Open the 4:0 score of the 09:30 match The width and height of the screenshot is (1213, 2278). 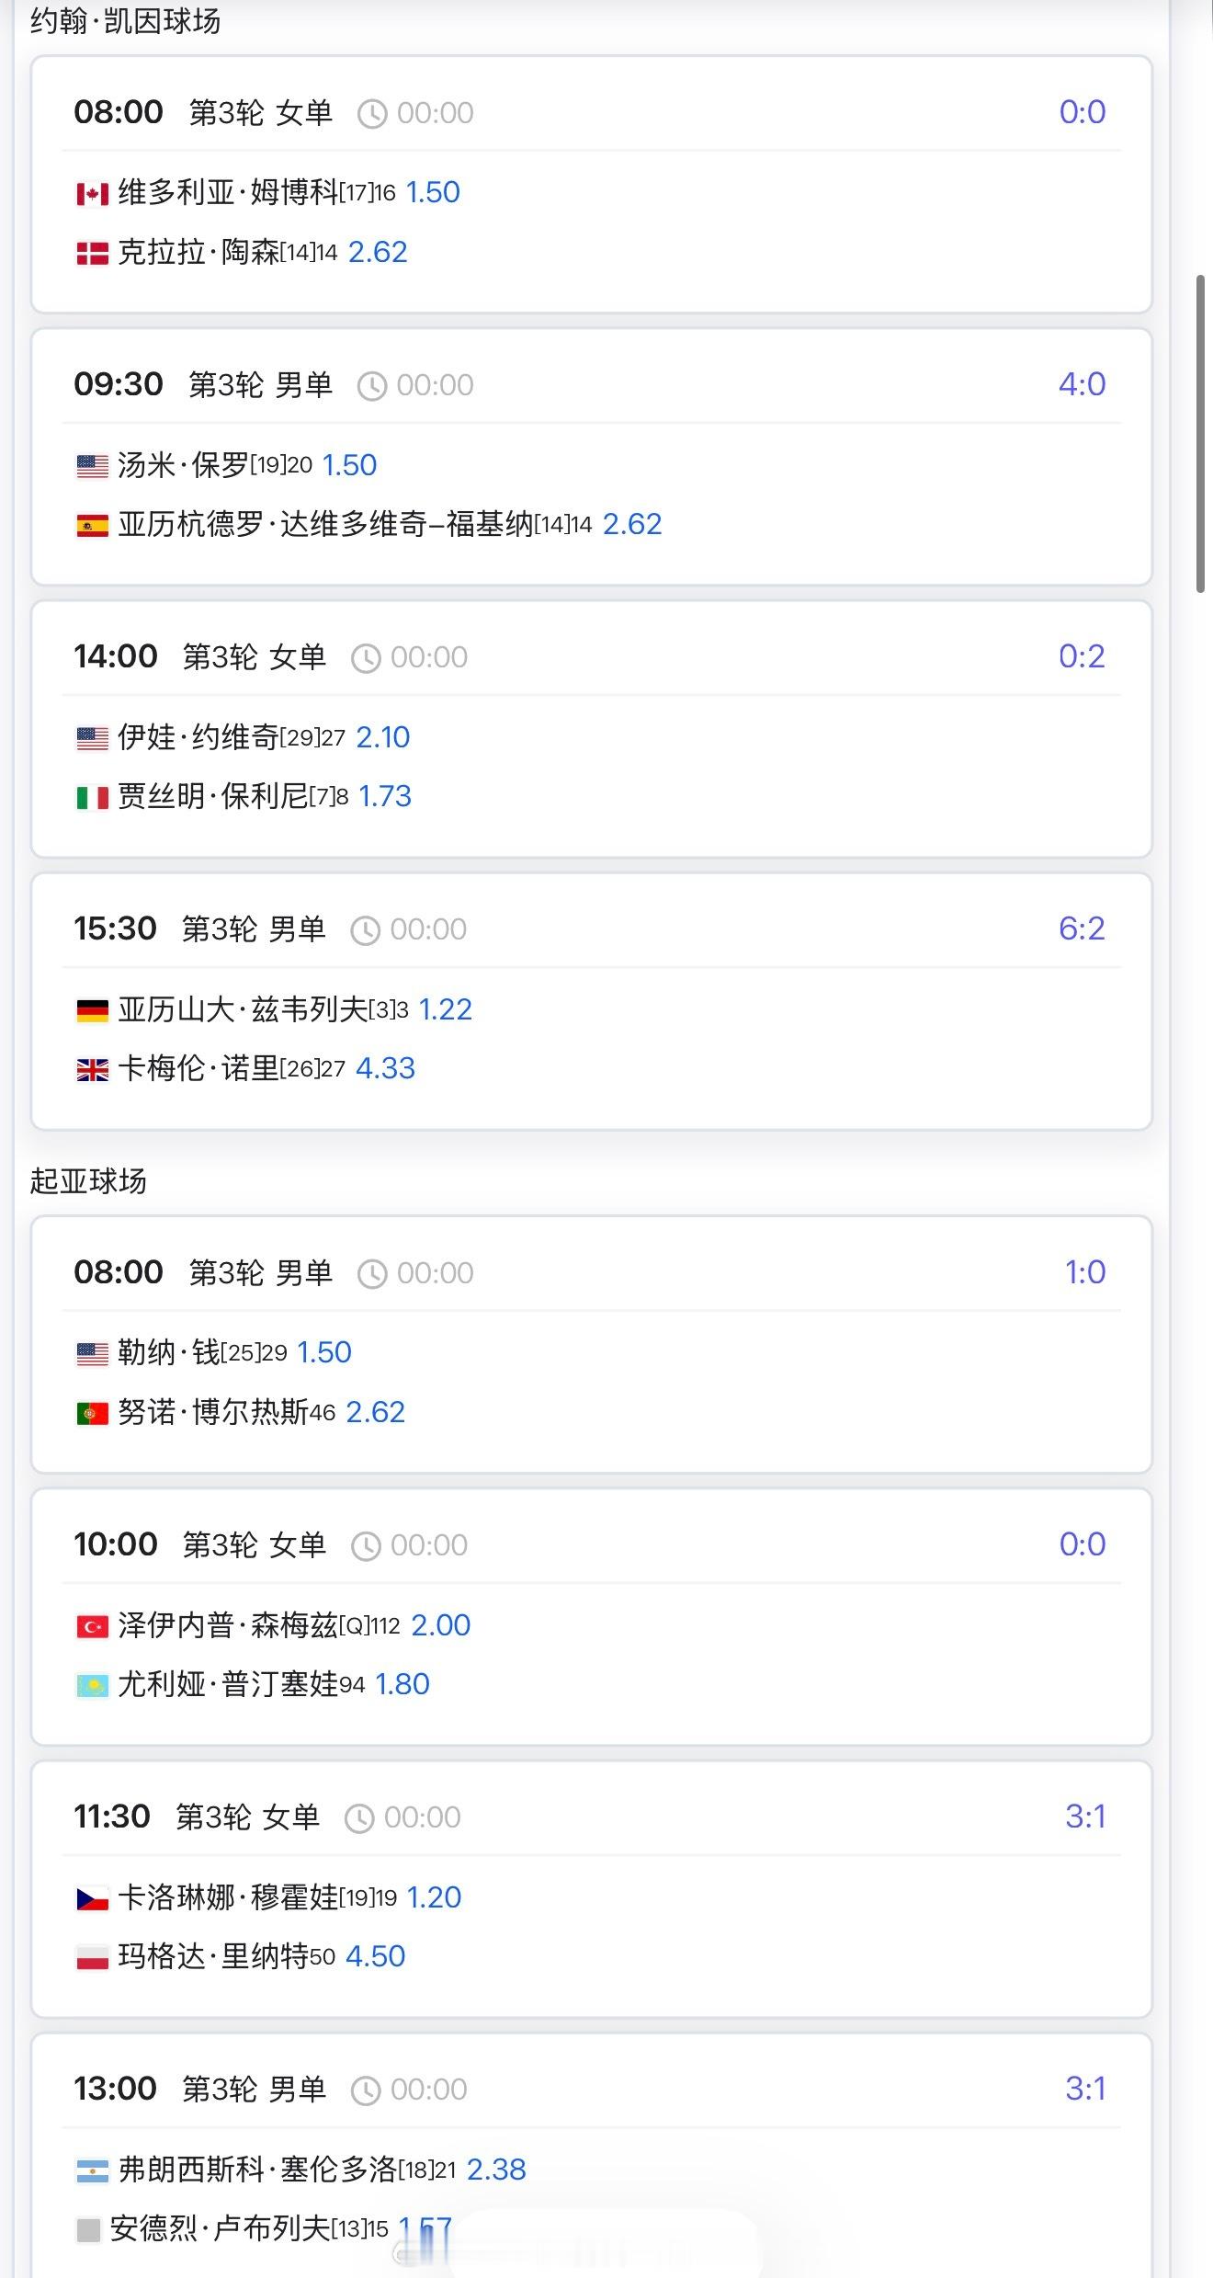click(1082, 384)
